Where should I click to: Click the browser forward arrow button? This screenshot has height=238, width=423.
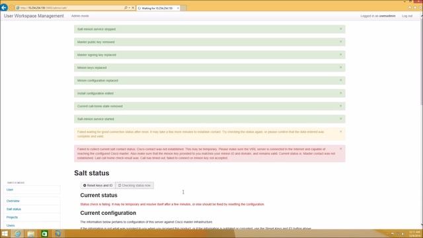pyautogui.click(x=11, y=8)
